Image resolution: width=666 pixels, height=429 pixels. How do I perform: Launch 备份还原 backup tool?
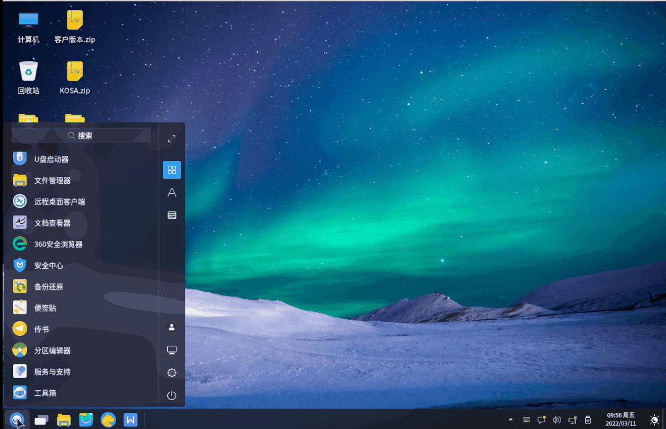[x=48, y=287]
